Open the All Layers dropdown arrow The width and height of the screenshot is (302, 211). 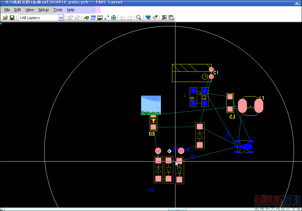click(61, 18)
